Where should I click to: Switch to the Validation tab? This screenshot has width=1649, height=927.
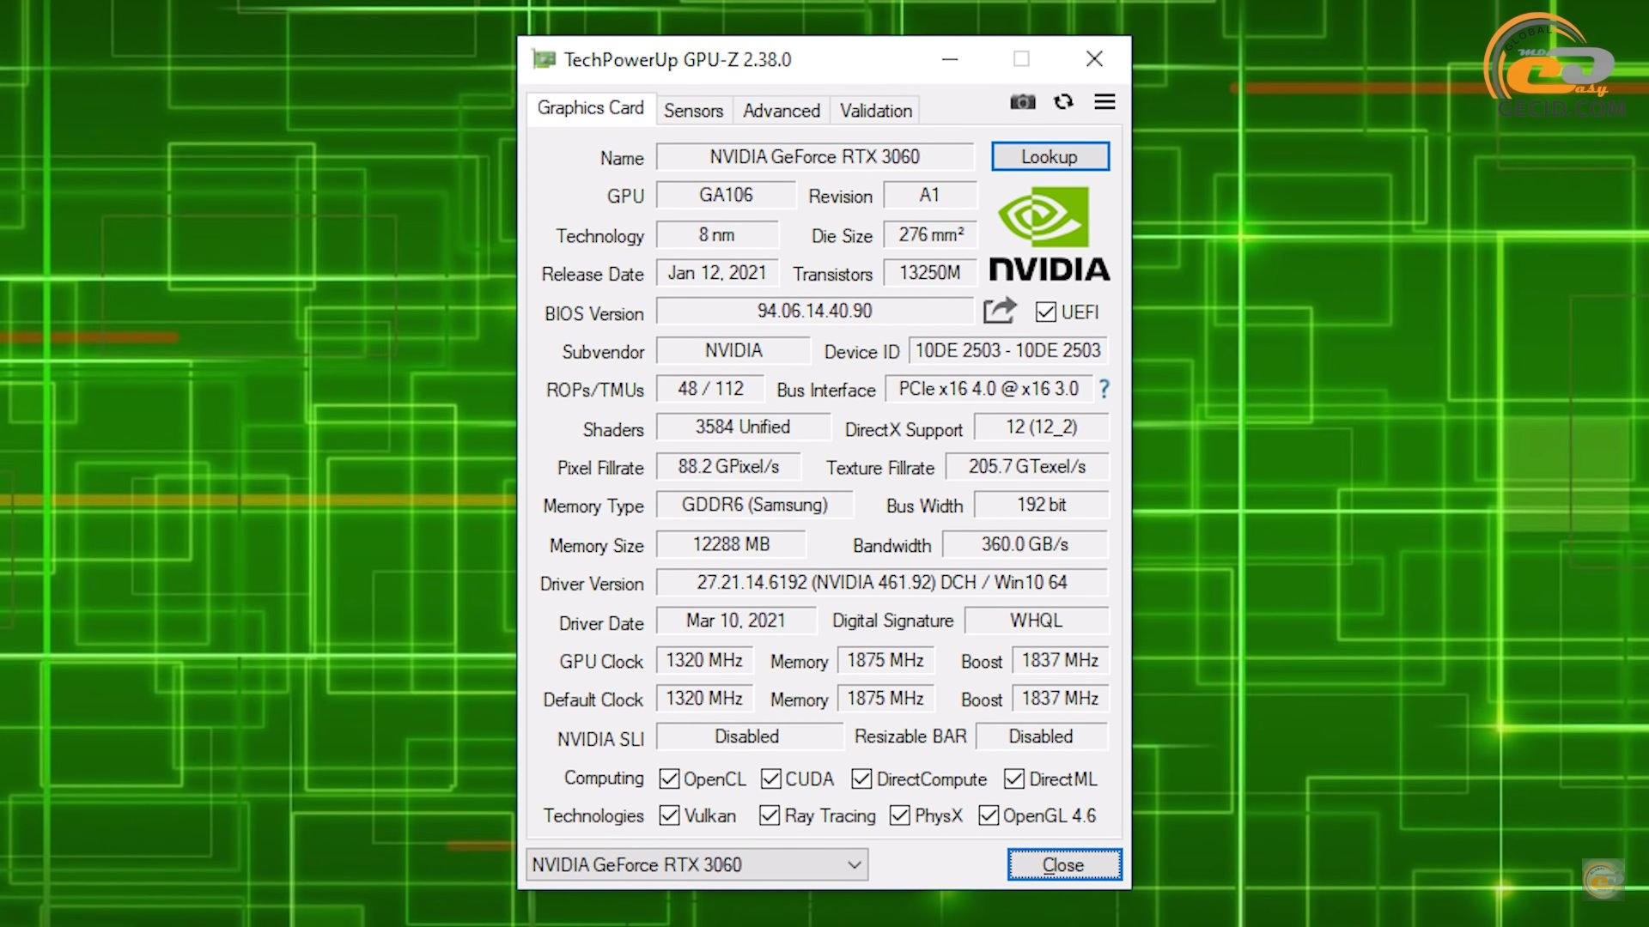(x=876, y=111)
